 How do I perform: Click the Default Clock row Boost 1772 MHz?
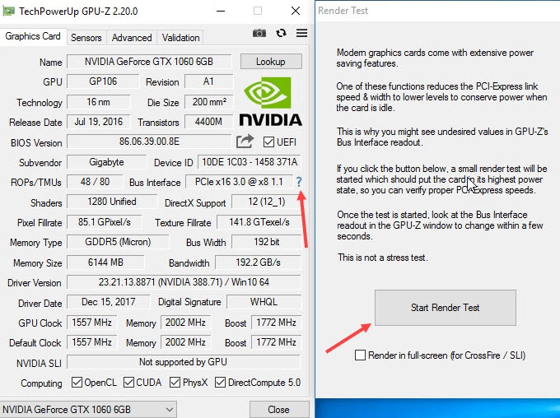276,342
